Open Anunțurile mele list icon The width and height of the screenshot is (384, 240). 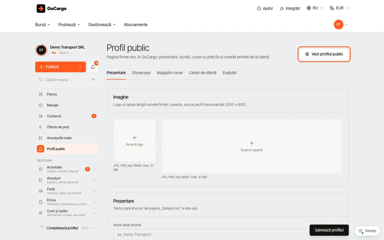point(41,138)
